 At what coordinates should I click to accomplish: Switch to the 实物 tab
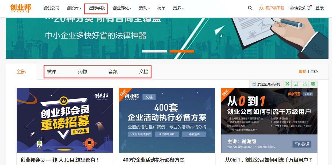tap(82, 72)
